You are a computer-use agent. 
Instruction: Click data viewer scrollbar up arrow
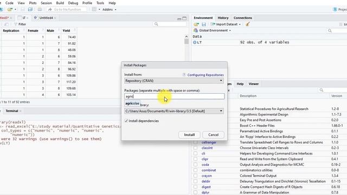tap(187, 36)
